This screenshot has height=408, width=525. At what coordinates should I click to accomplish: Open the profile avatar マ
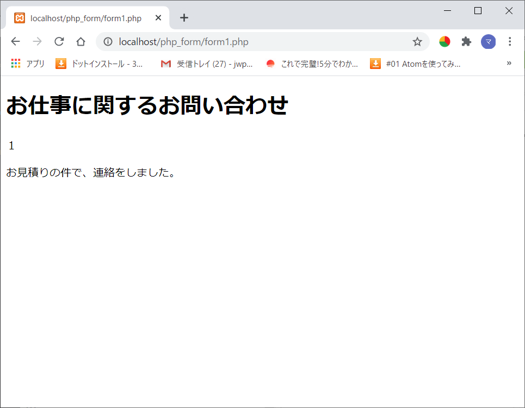coord(488,41)
